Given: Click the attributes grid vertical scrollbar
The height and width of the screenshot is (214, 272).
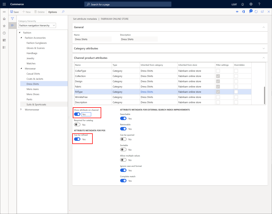Looking at the screenshot, I should [265, 95].
